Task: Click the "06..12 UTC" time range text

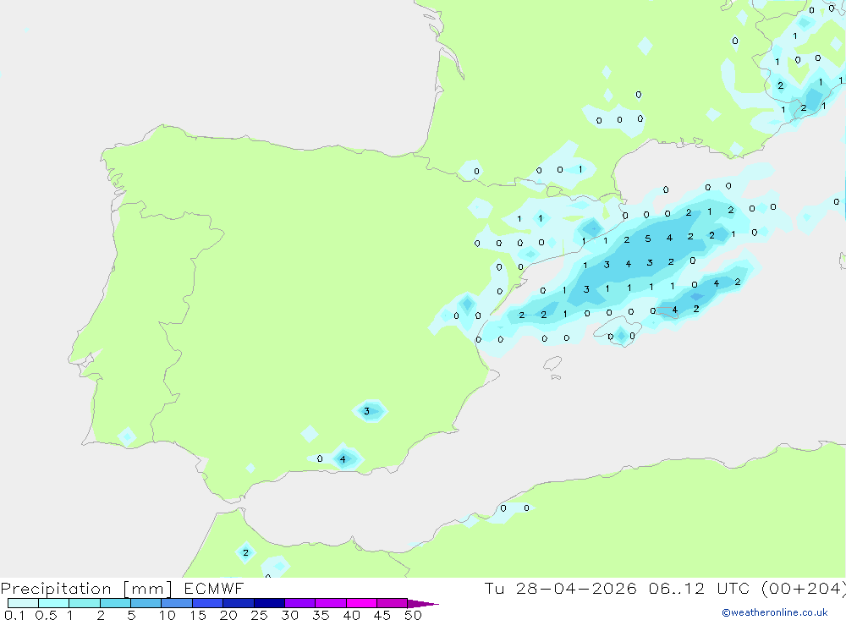Action: click(700, 589)
